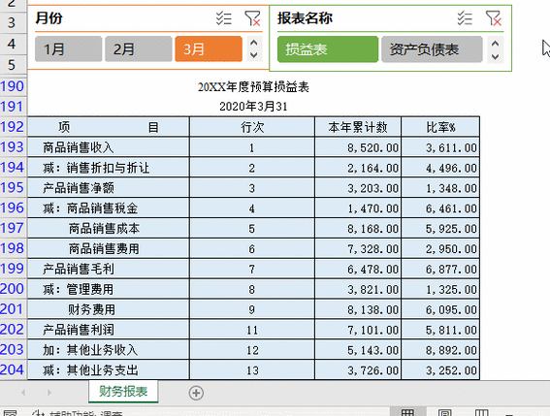Switch to Page Layout view
This screenshot has width=550, height=416.
click(x=445, y=412)
